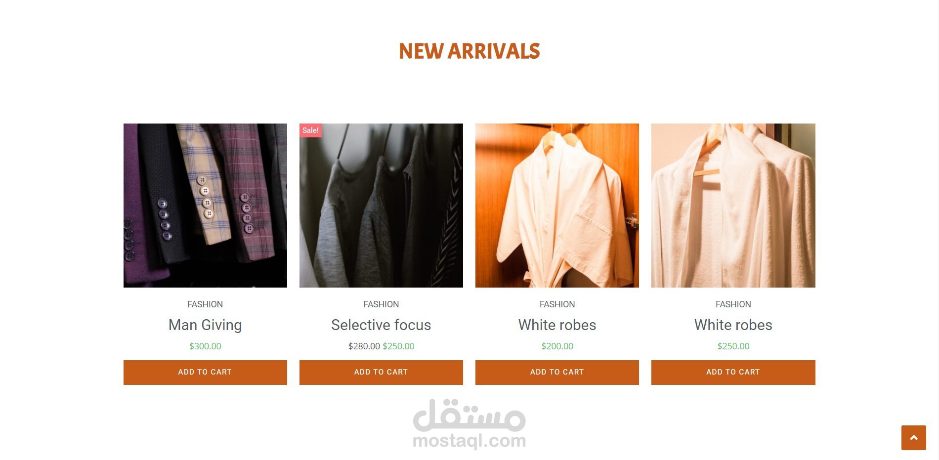Image resolution: width=939 pixels, height=460 pixels.
Task: Open FASHION category above Selective focus
Action: tap(381, 304)
